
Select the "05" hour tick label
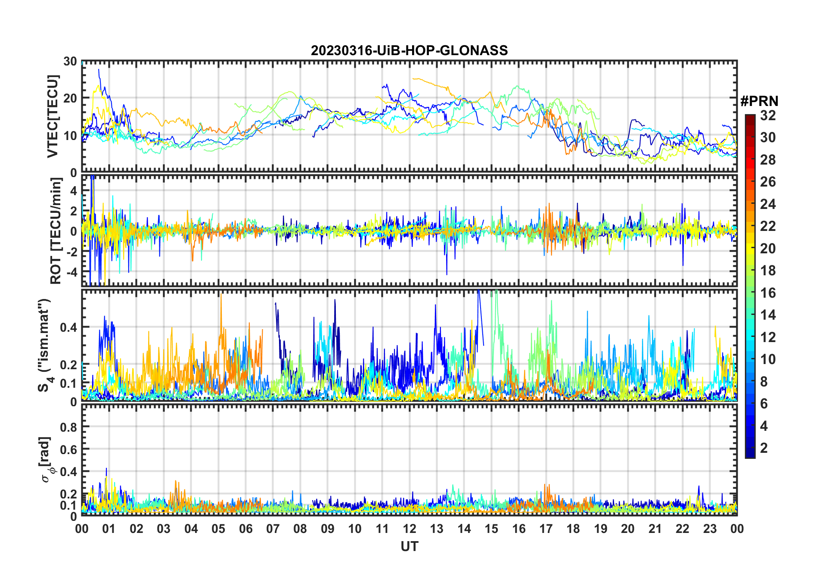click(218, 529)
